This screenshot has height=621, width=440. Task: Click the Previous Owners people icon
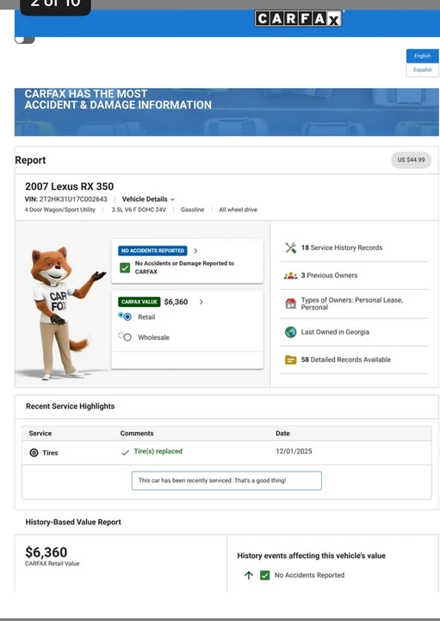290,276
